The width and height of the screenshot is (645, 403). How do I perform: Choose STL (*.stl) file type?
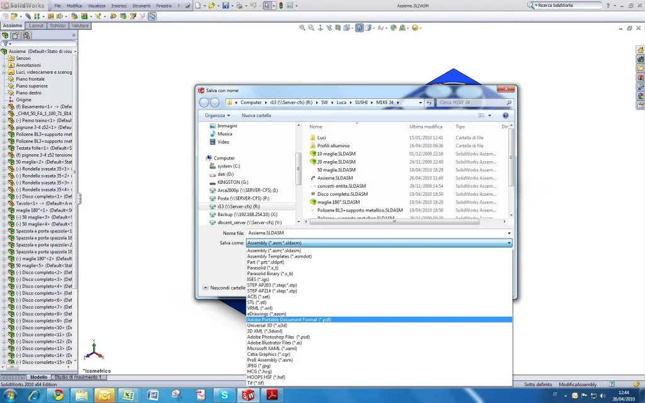379,302
